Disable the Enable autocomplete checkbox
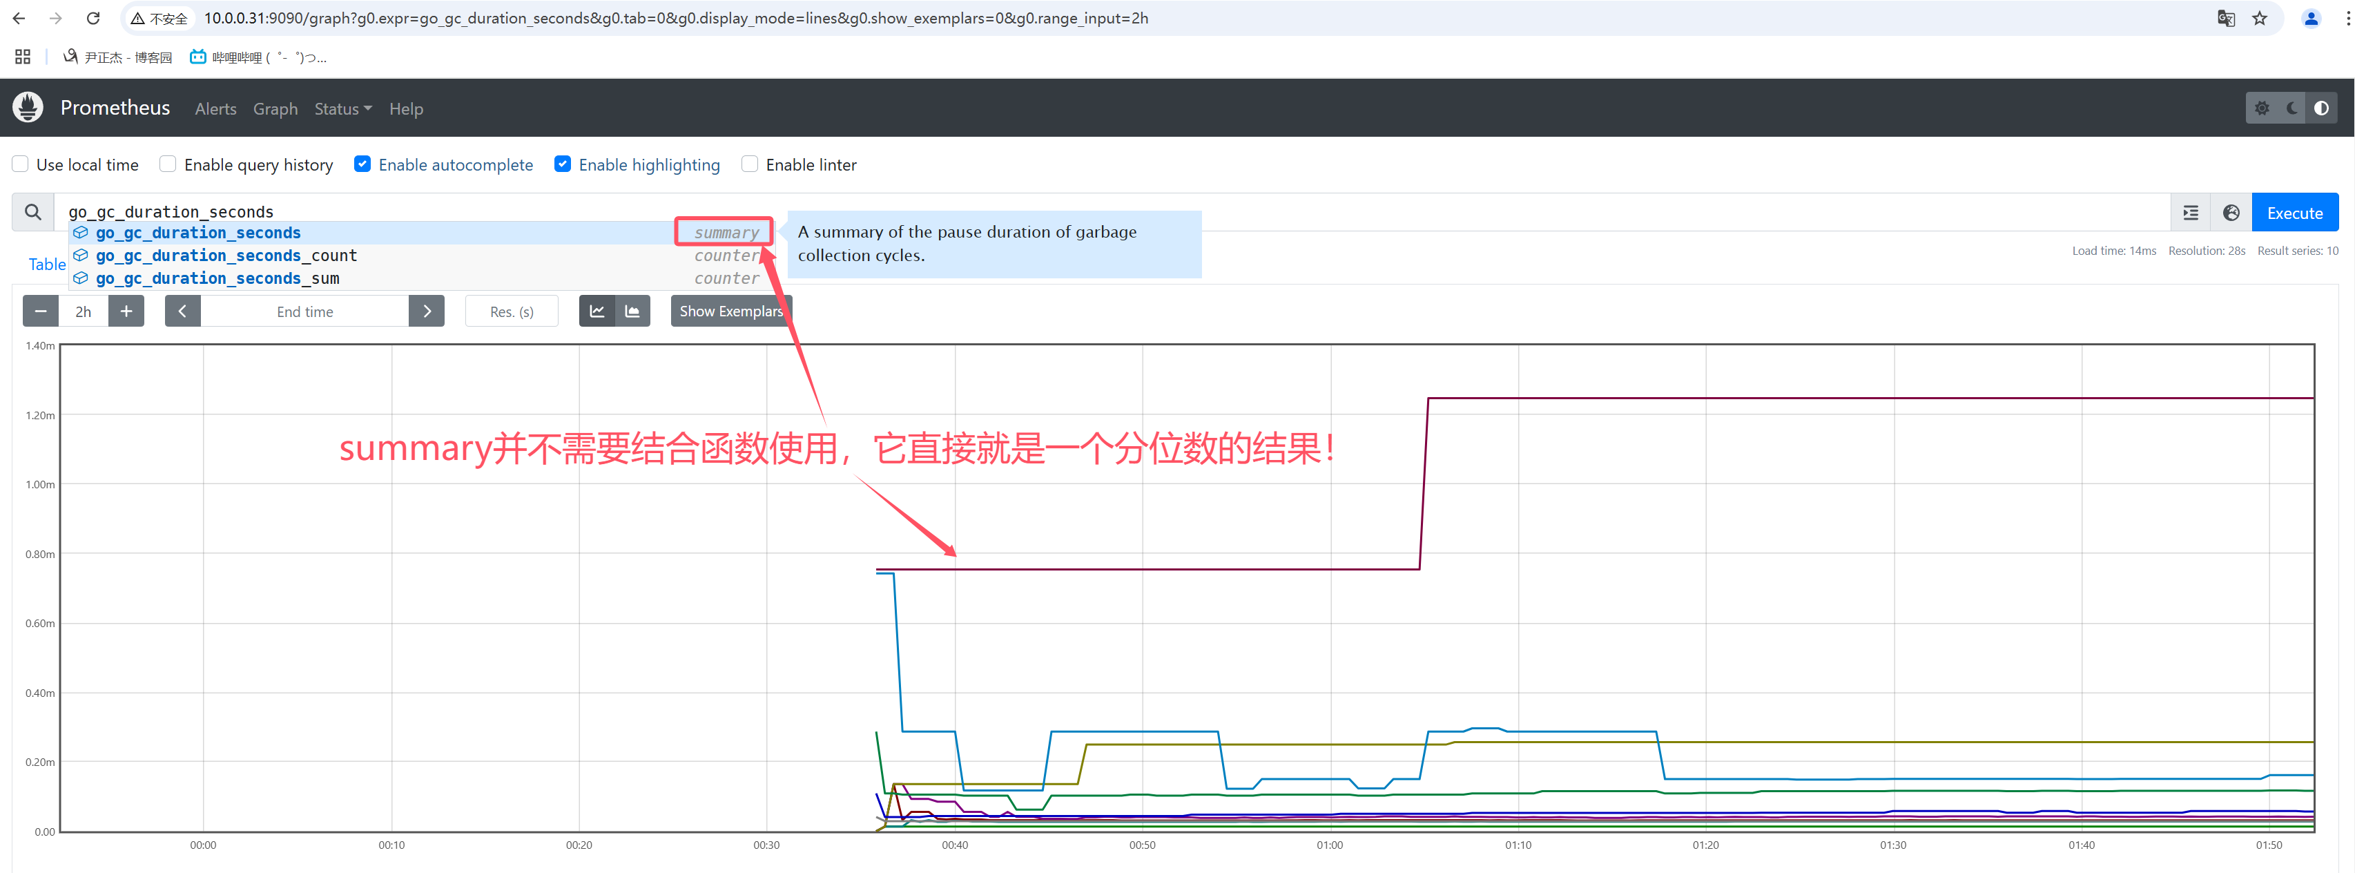 pyautogui.click(x=363, y=164)
